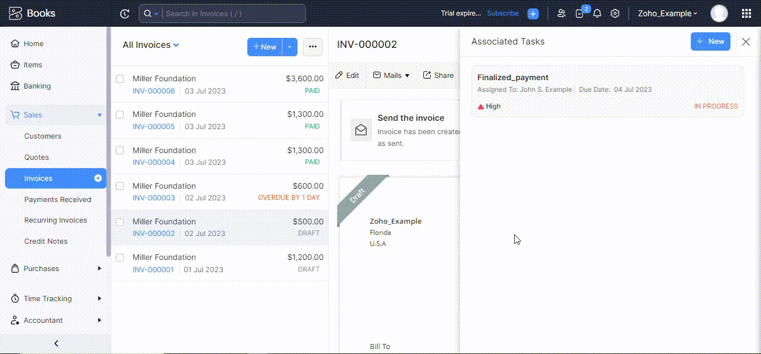
Task: Check the box for INV-000001
Action: pyautogui.click(x=120, y=258)
